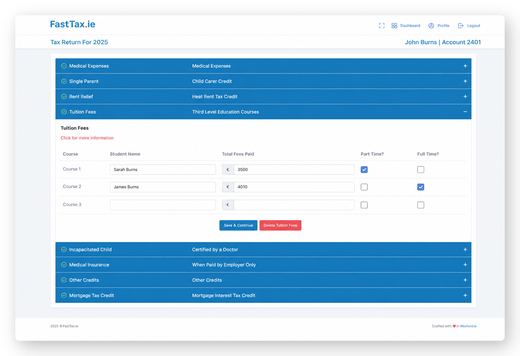Click the check circle icon beside Medical Expenses
The height and width of the screenshot is (356, 520).
tap(64, 66)
